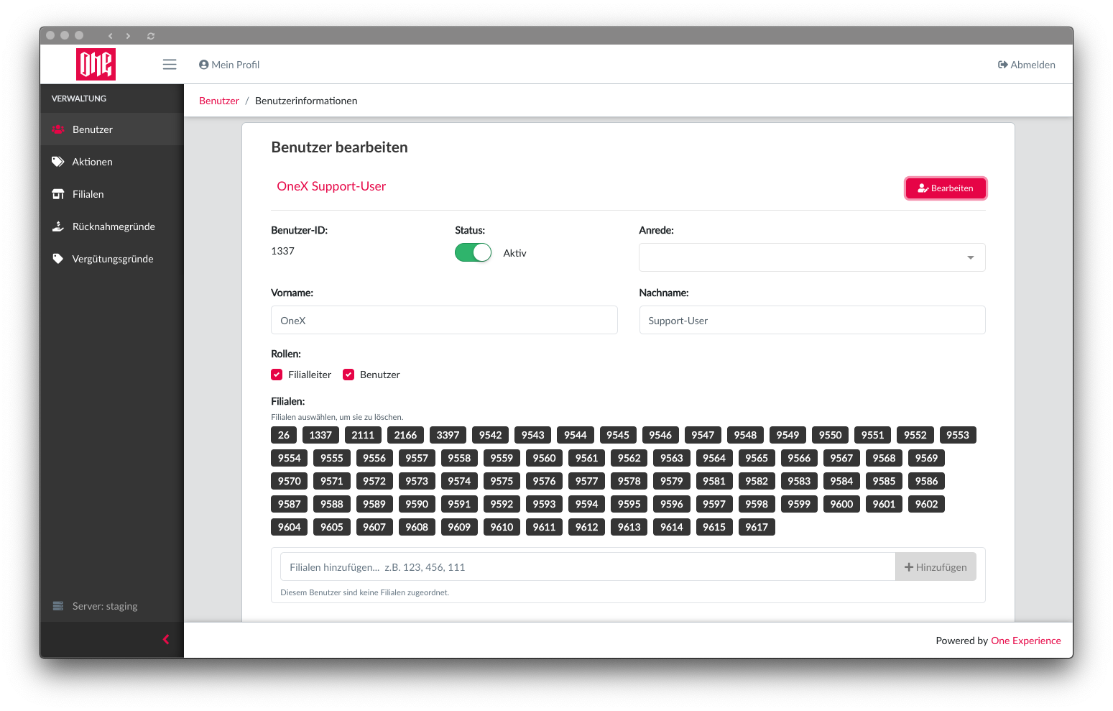
Task: Click the Benutzer-ID value 1337
Action: pos(283,251)
